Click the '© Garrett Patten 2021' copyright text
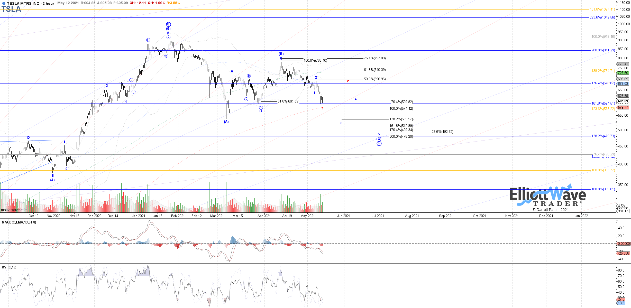The image size is (631, 308). coord(550,210)
